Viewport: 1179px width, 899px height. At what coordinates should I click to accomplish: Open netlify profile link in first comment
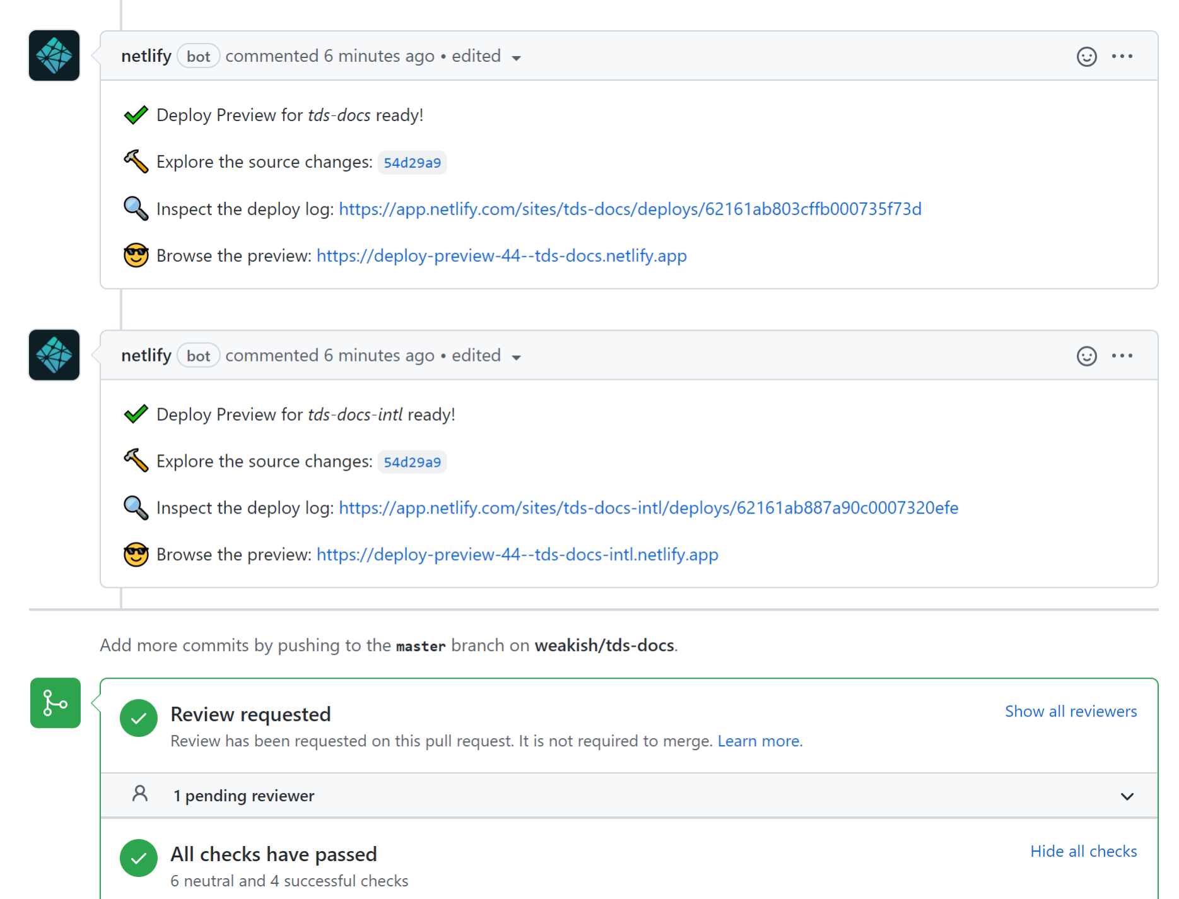pyautogui.click(x=146, y=56)
